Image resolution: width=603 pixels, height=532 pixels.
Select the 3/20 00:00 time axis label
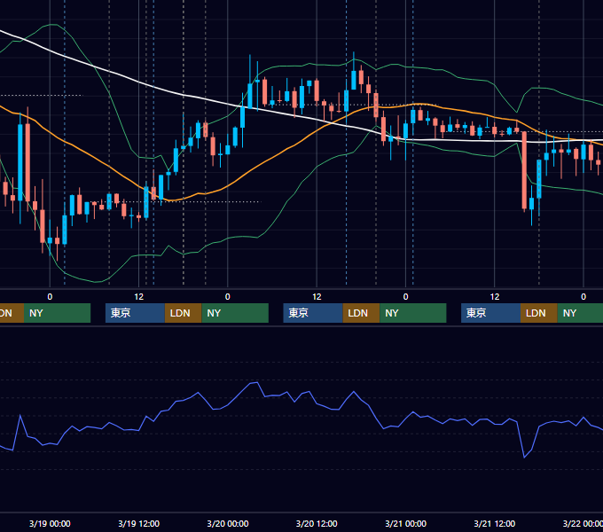(228, 523)
